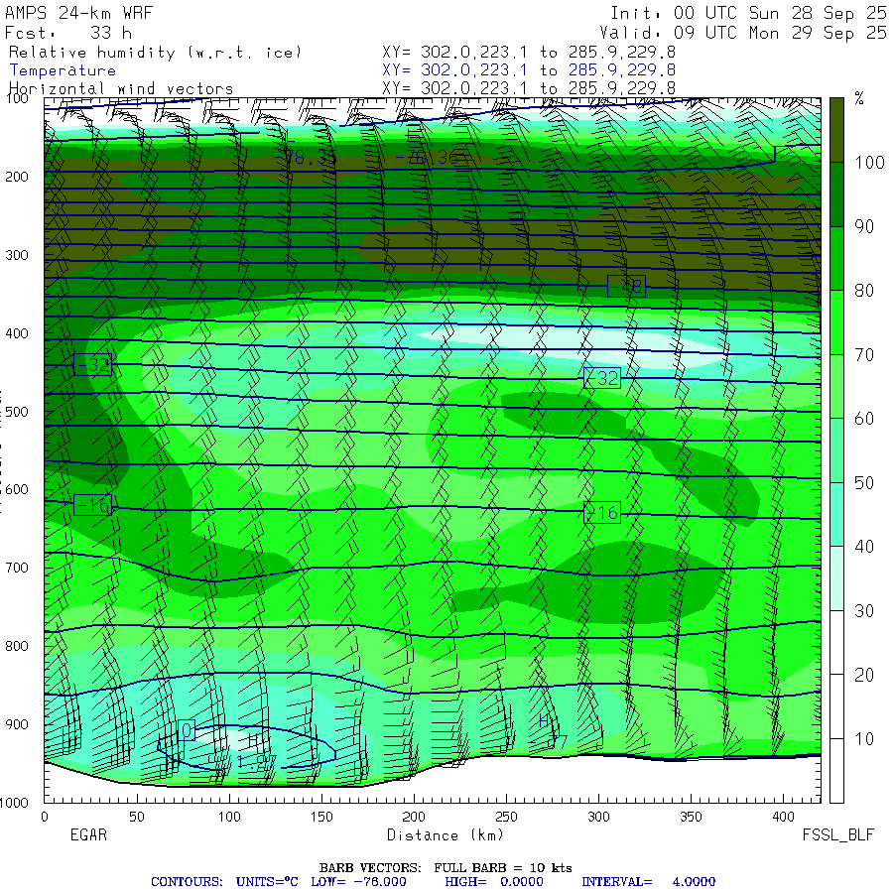Pick the 50-60% aqua-green colorbar segment
The image size is (893, 893).
(x=836, y=450)
